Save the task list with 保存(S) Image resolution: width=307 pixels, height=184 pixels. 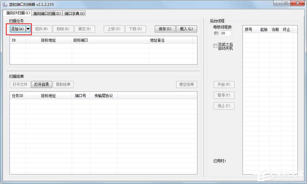point(165,29)
